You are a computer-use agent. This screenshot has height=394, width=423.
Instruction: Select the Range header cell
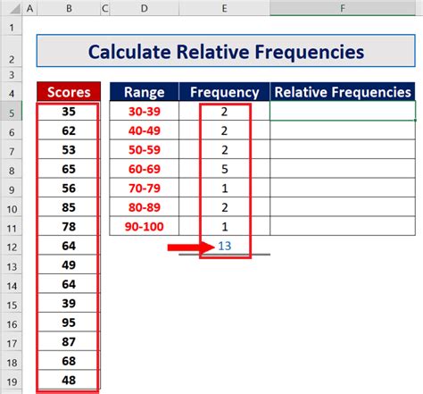point(145,92)
